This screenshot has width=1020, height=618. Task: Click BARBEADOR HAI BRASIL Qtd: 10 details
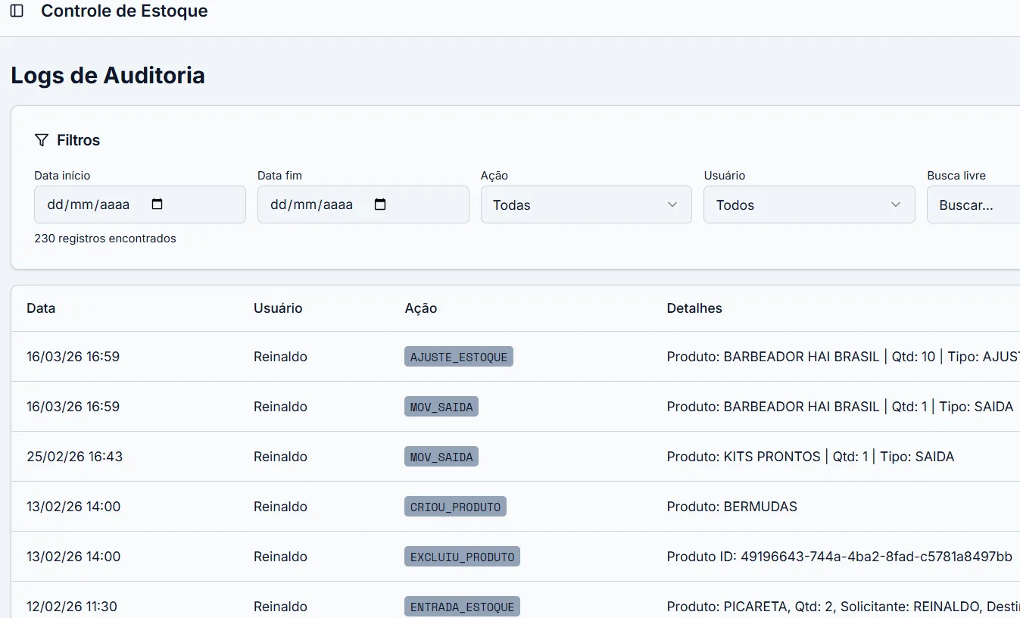pyautogui.click(x=843, y=357)
